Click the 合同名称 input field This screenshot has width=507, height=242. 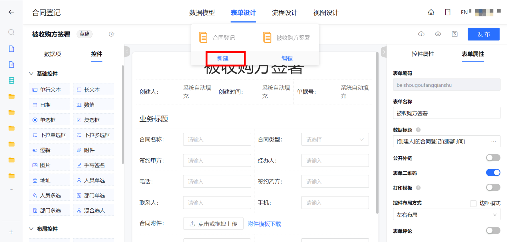[217, 139]
